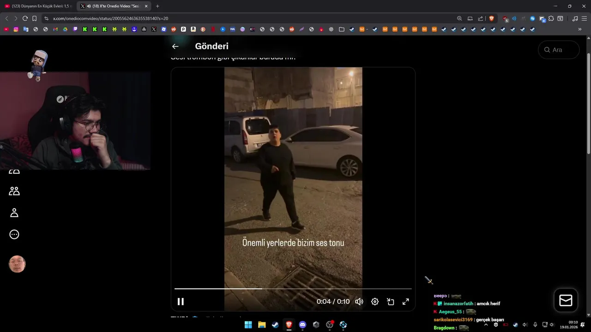The image size is (591, 332).
Task: Switch to the YouTube Dünyanın En Küçük Evleri tab
Action: (x=38, y=6)
